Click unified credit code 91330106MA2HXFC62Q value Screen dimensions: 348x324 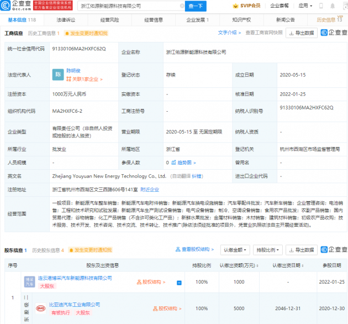pyautogui.click(x=79, y=49)
